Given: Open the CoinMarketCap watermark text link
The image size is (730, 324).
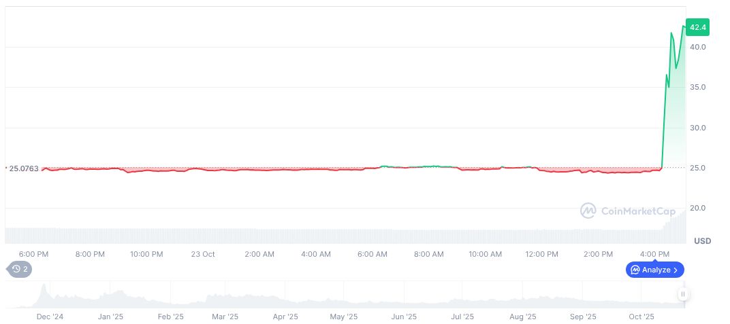Looking at the screenshot, I should (x=638, y=211).
